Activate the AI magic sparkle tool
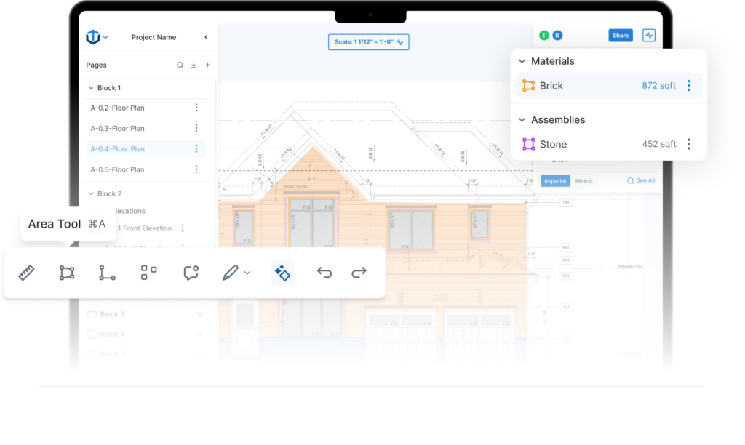 click(x=282, y=273)
